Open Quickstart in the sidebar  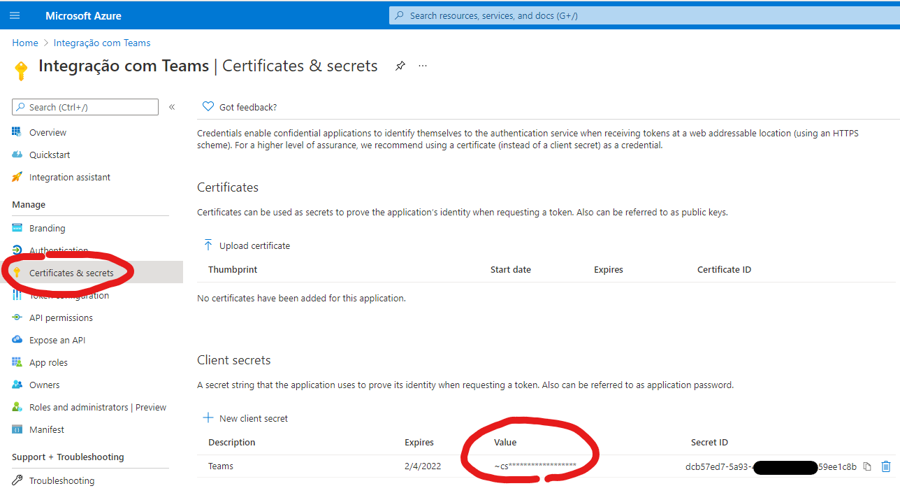pyautogui.click(x=50, y=155)
